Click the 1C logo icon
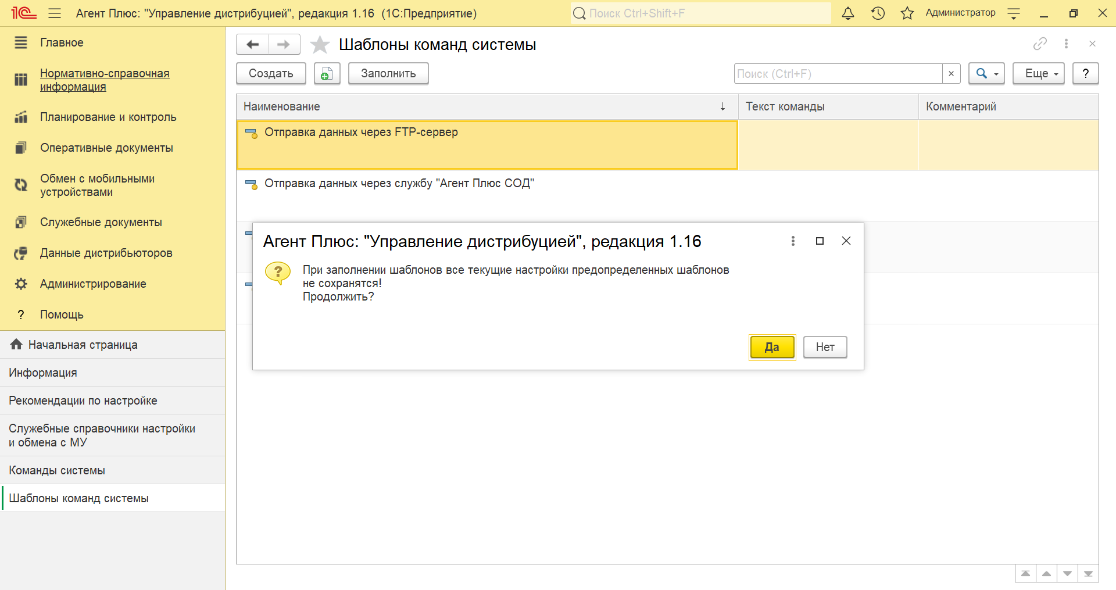This screenshot has width=1116, height=590. pyautogui.click(x=24, y=13)
